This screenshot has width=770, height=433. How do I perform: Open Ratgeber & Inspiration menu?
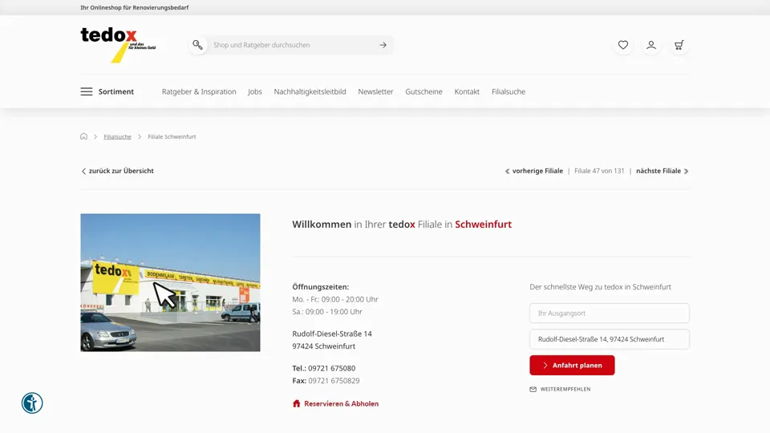[199, 91]
